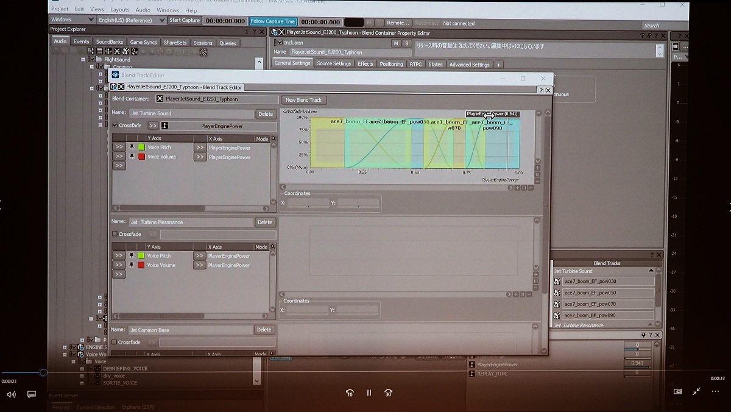
Task: Click the empty row selector below Voice Volume in Jet Turbine Sound
Action: (x=119, y=166)
